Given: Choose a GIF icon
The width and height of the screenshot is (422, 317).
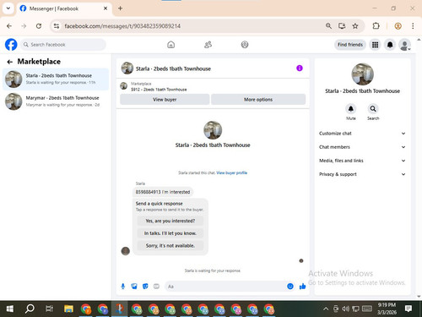Looking at the screenshot, I should click(x=156, y=287).
